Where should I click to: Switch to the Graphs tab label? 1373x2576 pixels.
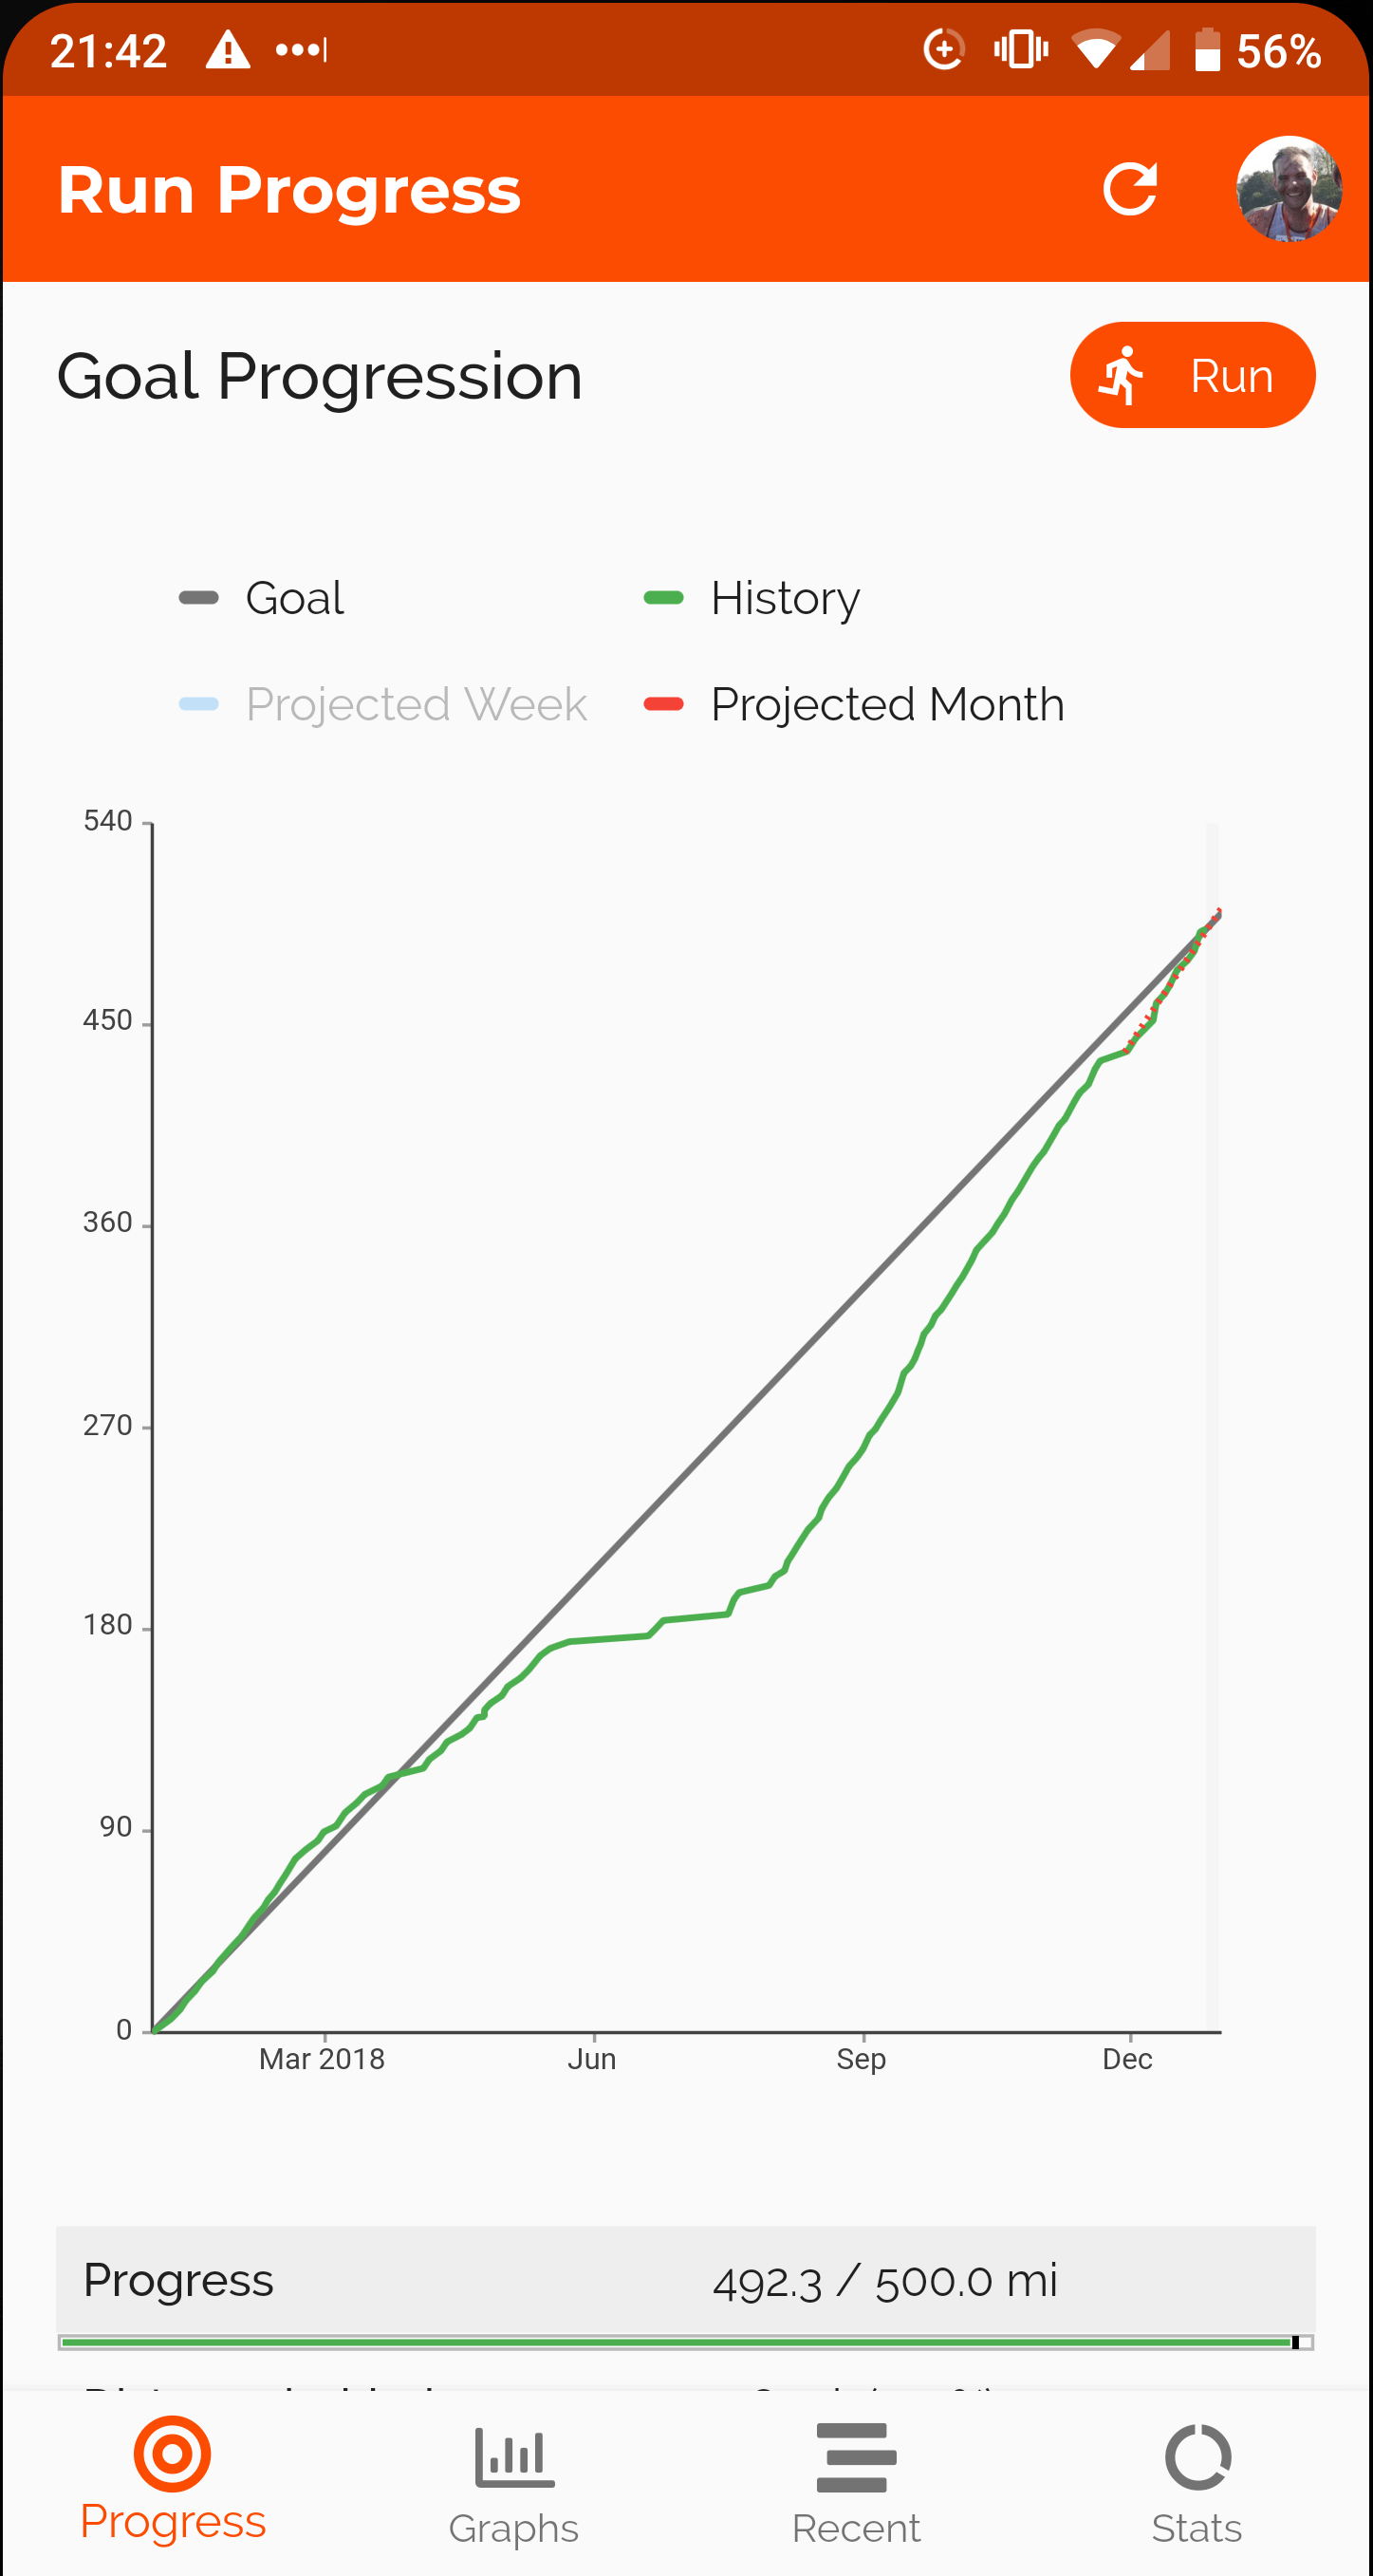pyautogui.click(x=514, y=2529)
